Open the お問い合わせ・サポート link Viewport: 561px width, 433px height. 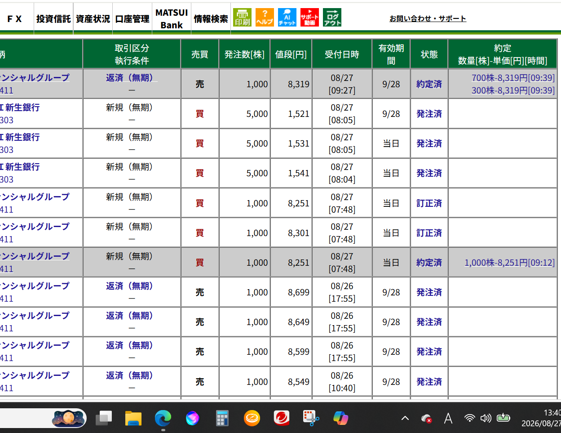coord(428,19)
